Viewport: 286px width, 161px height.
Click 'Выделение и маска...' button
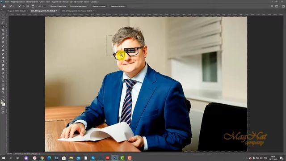coord(118,6)
